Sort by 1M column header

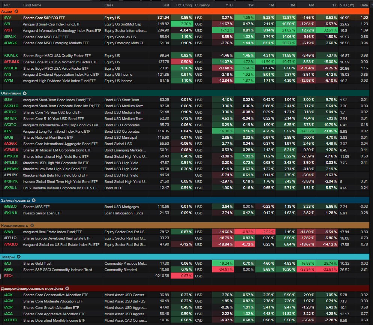click(271, 5)
